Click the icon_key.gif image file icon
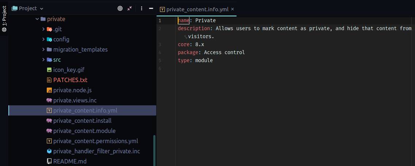Screen dimensions: 415x166 click(49, 70)
